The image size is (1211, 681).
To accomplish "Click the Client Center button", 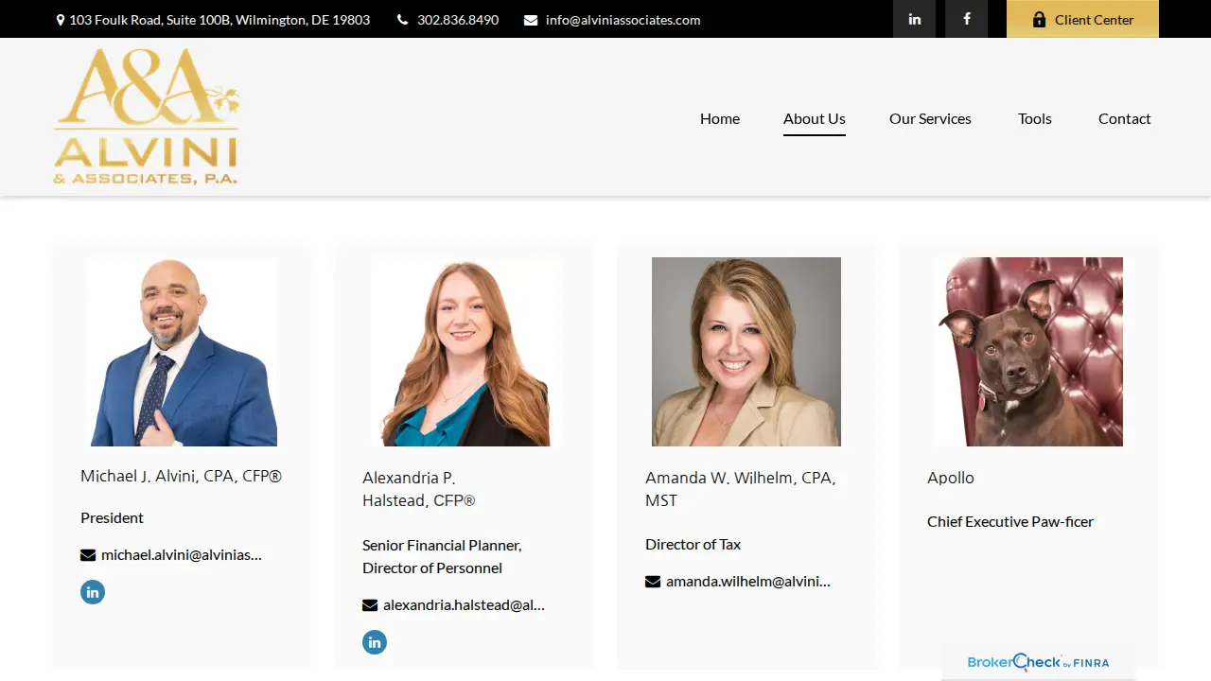I will click(x=1082, y=19).
